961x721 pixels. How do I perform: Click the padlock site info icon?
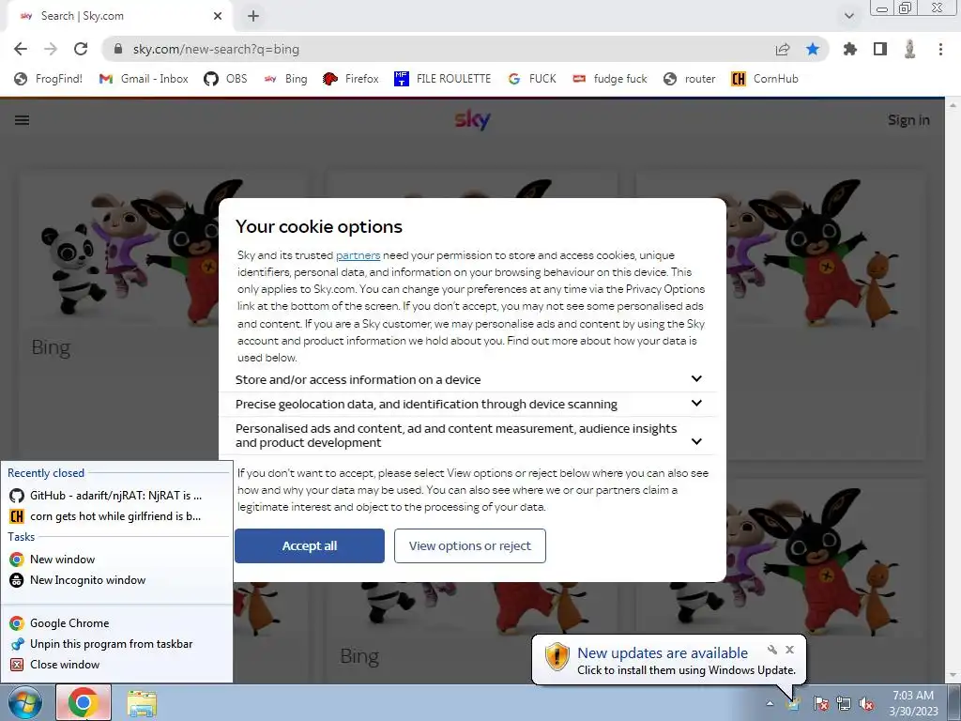119,49
